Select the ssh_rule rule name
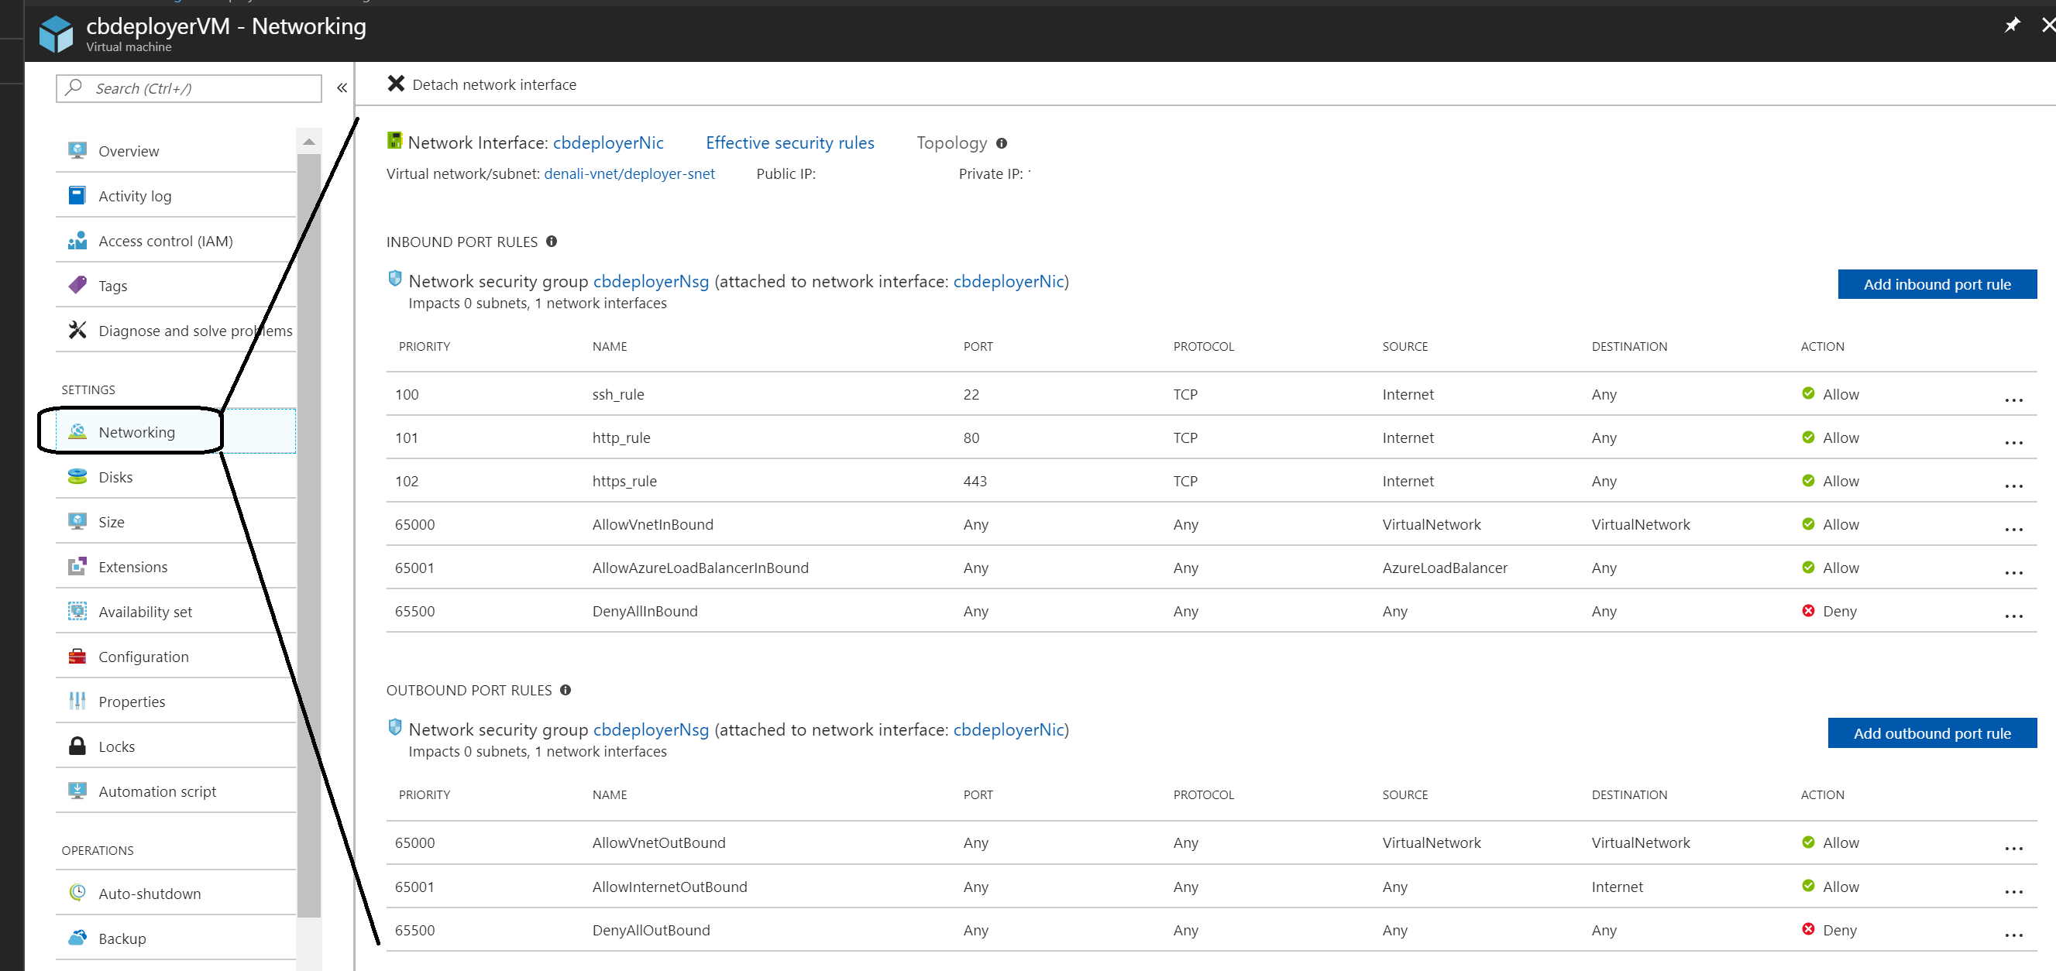The height and width of the screenshot is (971, 2056). (617, 394)
